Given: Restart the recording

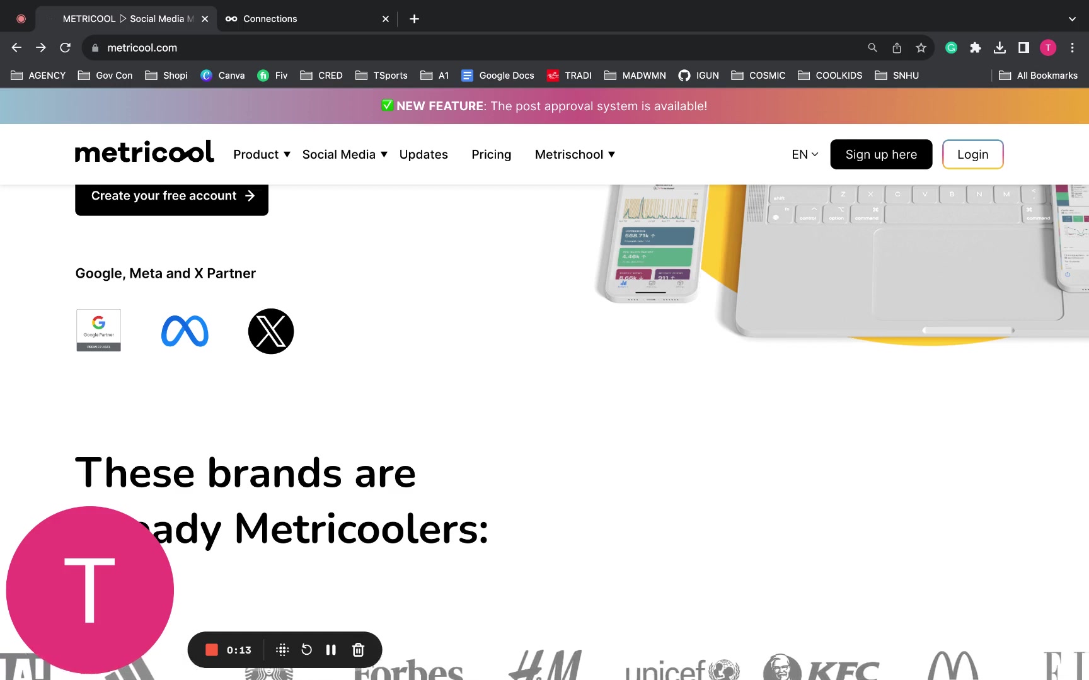Looking at the screenshot, I should pyautogui.click(x=307, y=650).
